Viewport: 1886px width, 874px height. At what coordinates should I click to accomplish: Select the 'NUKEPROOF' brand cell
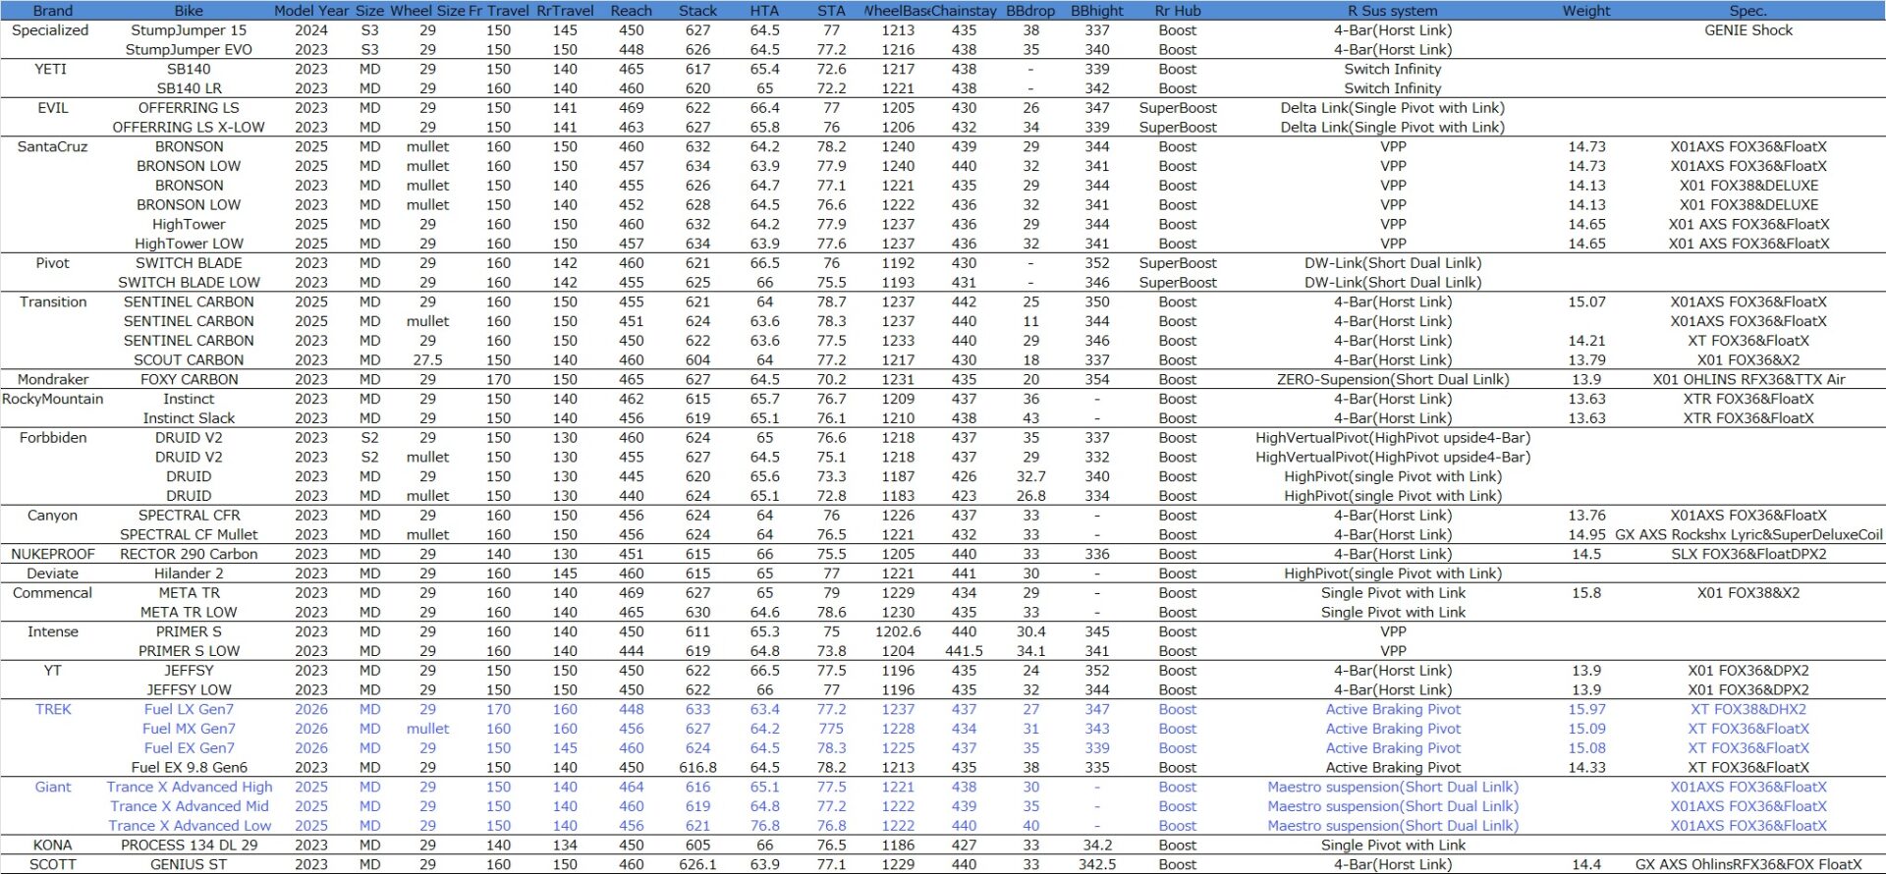click(53, 554)
